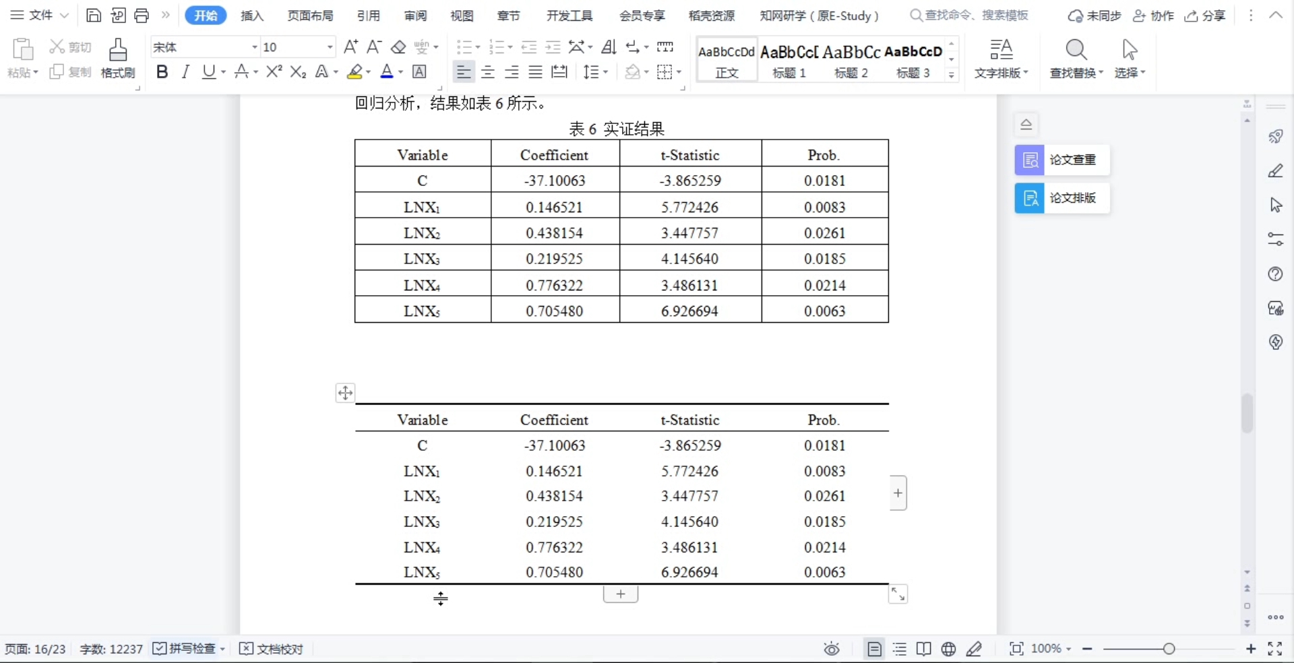Screen dimensions: 1294x663
Task: Switch to the 页面布局 Page Layout tab
Action: click(310, 15)
